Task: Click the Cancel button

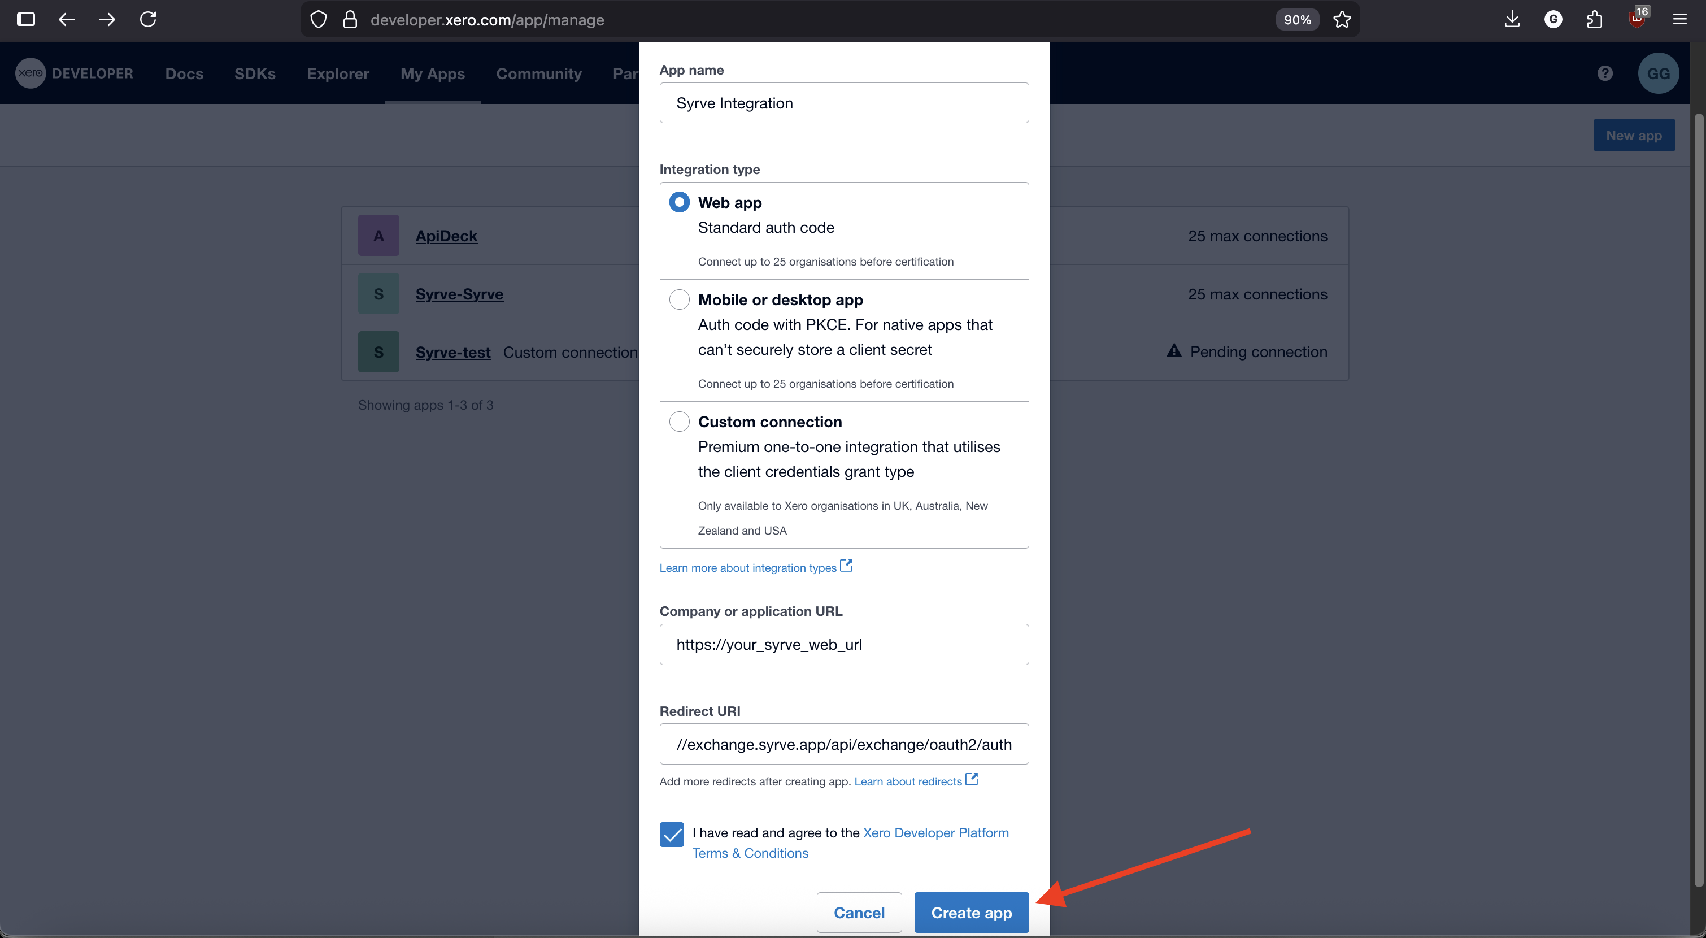Action: point(859,912)
